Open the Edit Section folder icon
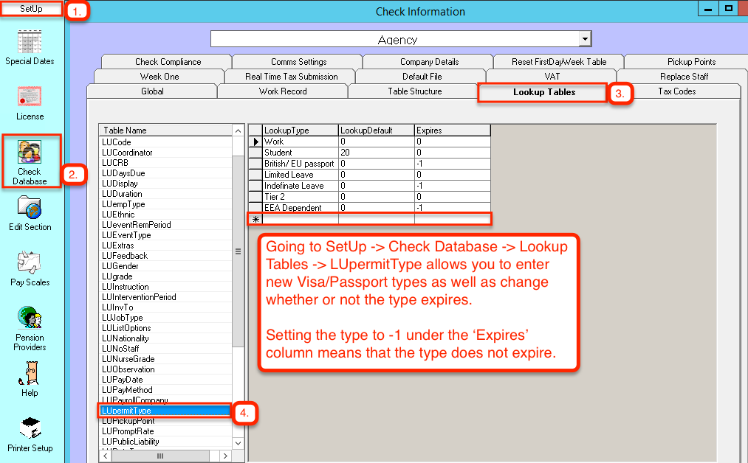This screenshot has height=463, width=748. tap(30, 208)
